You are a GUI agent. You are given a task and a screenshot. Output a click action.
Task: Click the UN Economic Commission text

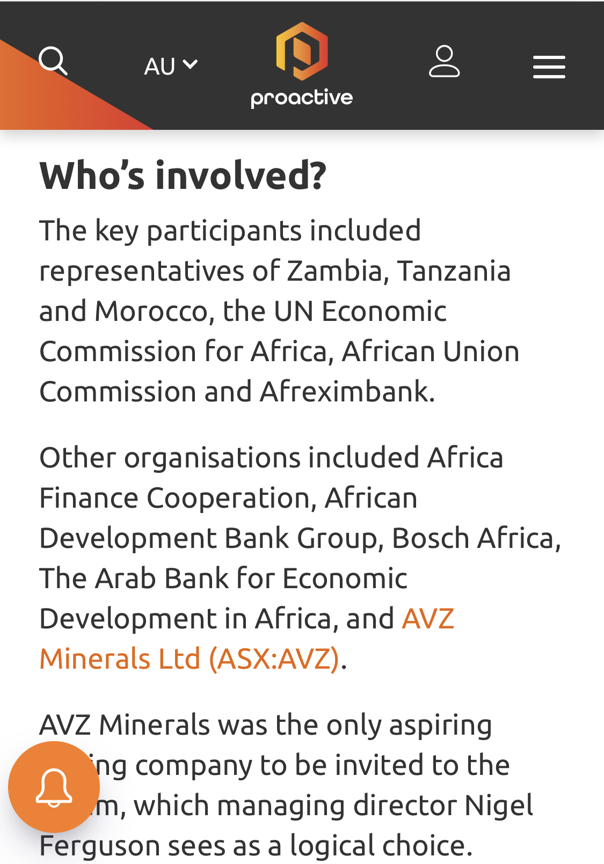tap(360, 311)
